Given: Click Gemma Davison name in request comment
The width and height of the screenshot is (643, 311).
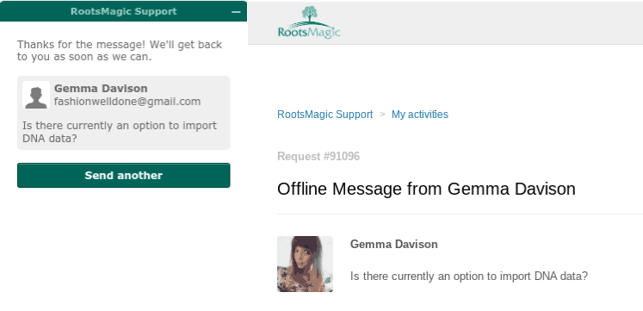Looking at the screenshot, I should pyautogui.click(x=393, y=244).
